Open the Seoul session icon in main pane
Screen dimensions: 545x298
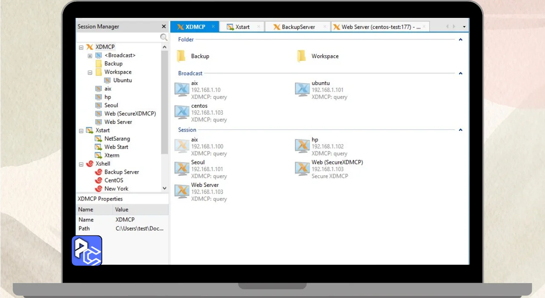(182, 169)
